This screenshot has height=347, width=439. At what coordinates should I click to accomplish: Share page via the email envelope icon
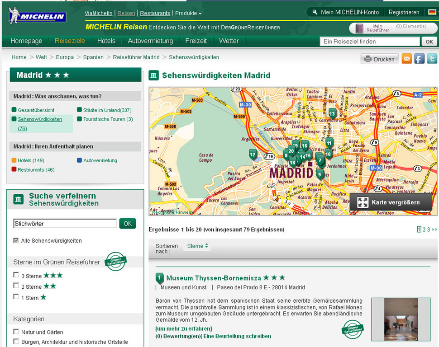406,59
